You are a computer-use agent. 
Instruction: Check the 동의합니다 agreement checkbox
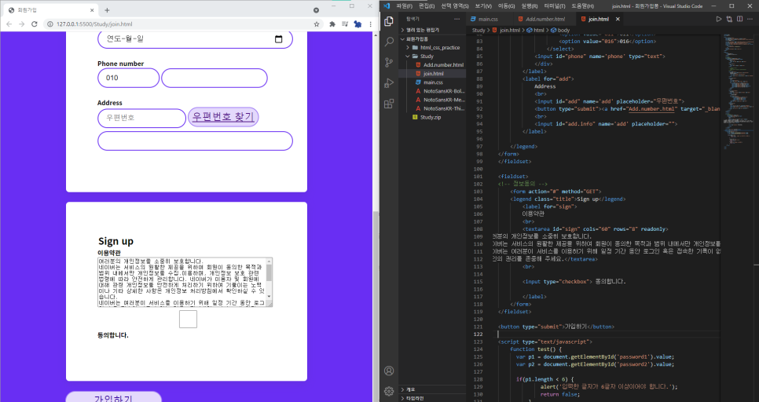point(188,319)
